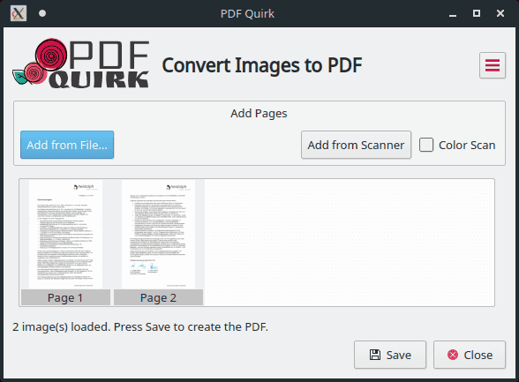Click the Close button at the bottom
The height and width of the screenshot is (382, 519).
pyautogui.click(x=470, y=355)
